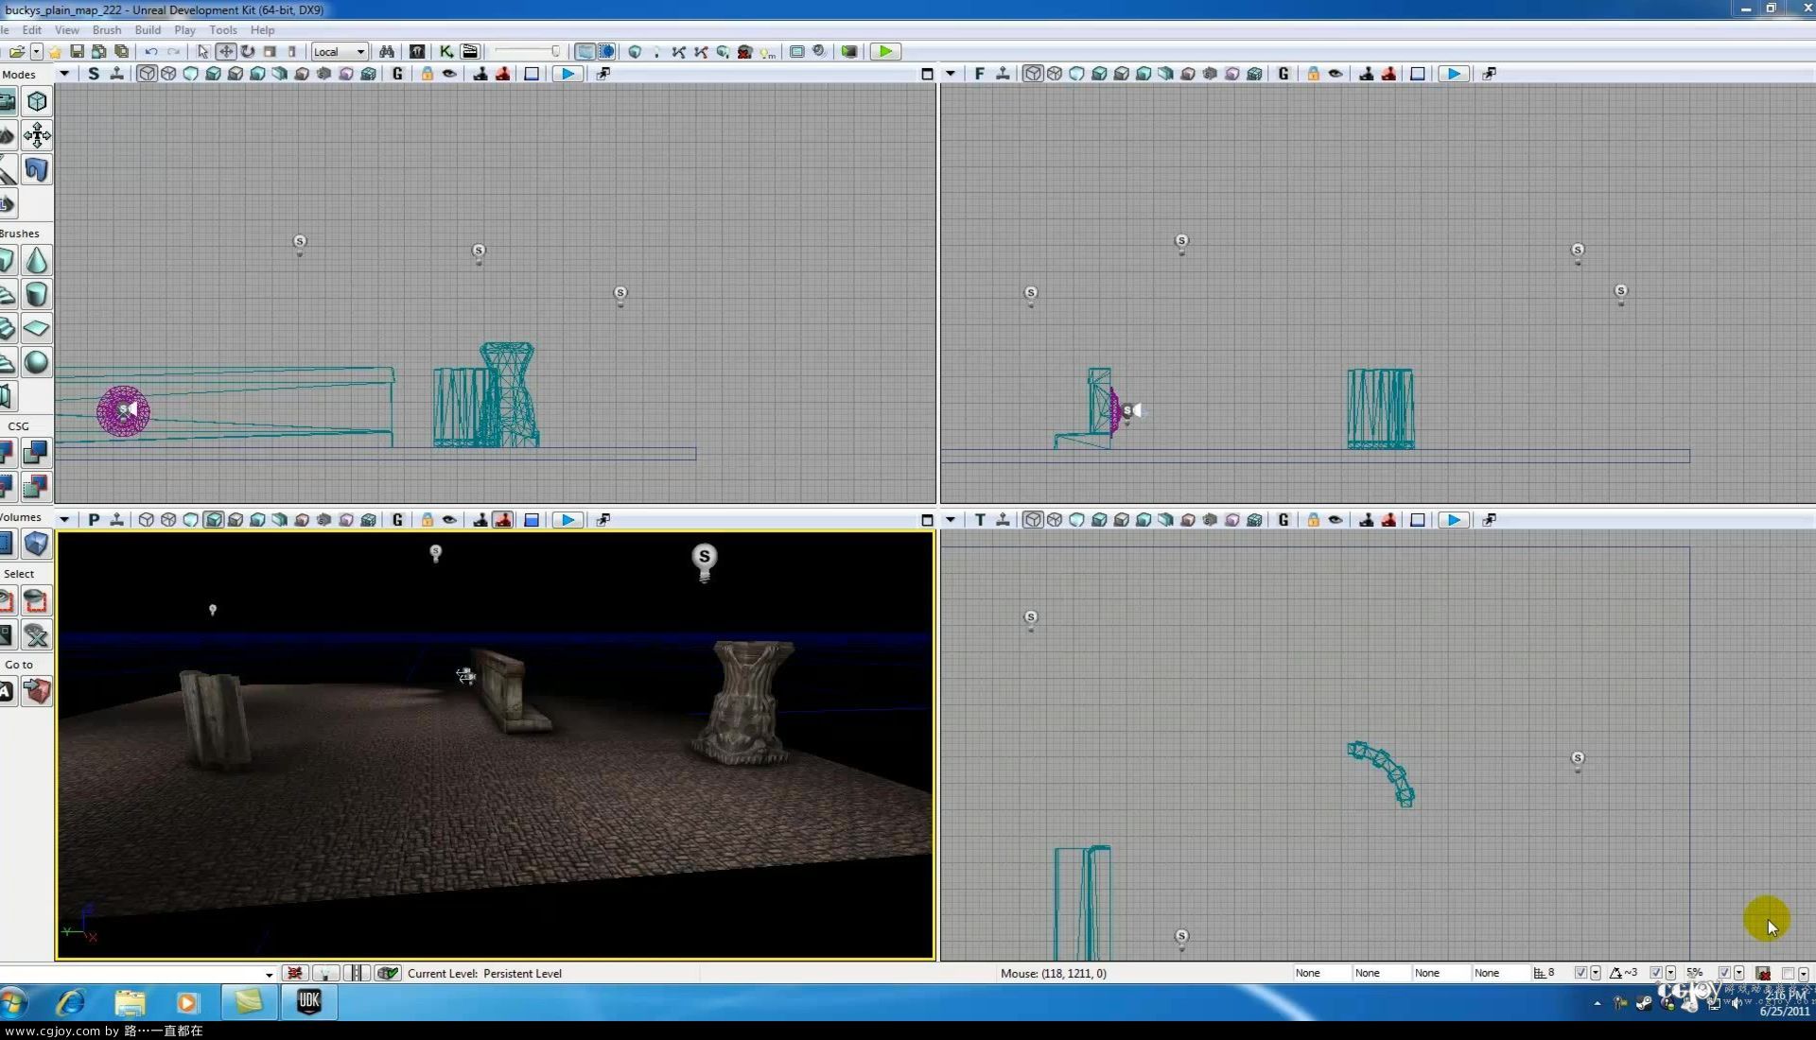Click Hide Selected actors icon
This screenshot has height=1040, width=1816.
(x=37, y=600)
